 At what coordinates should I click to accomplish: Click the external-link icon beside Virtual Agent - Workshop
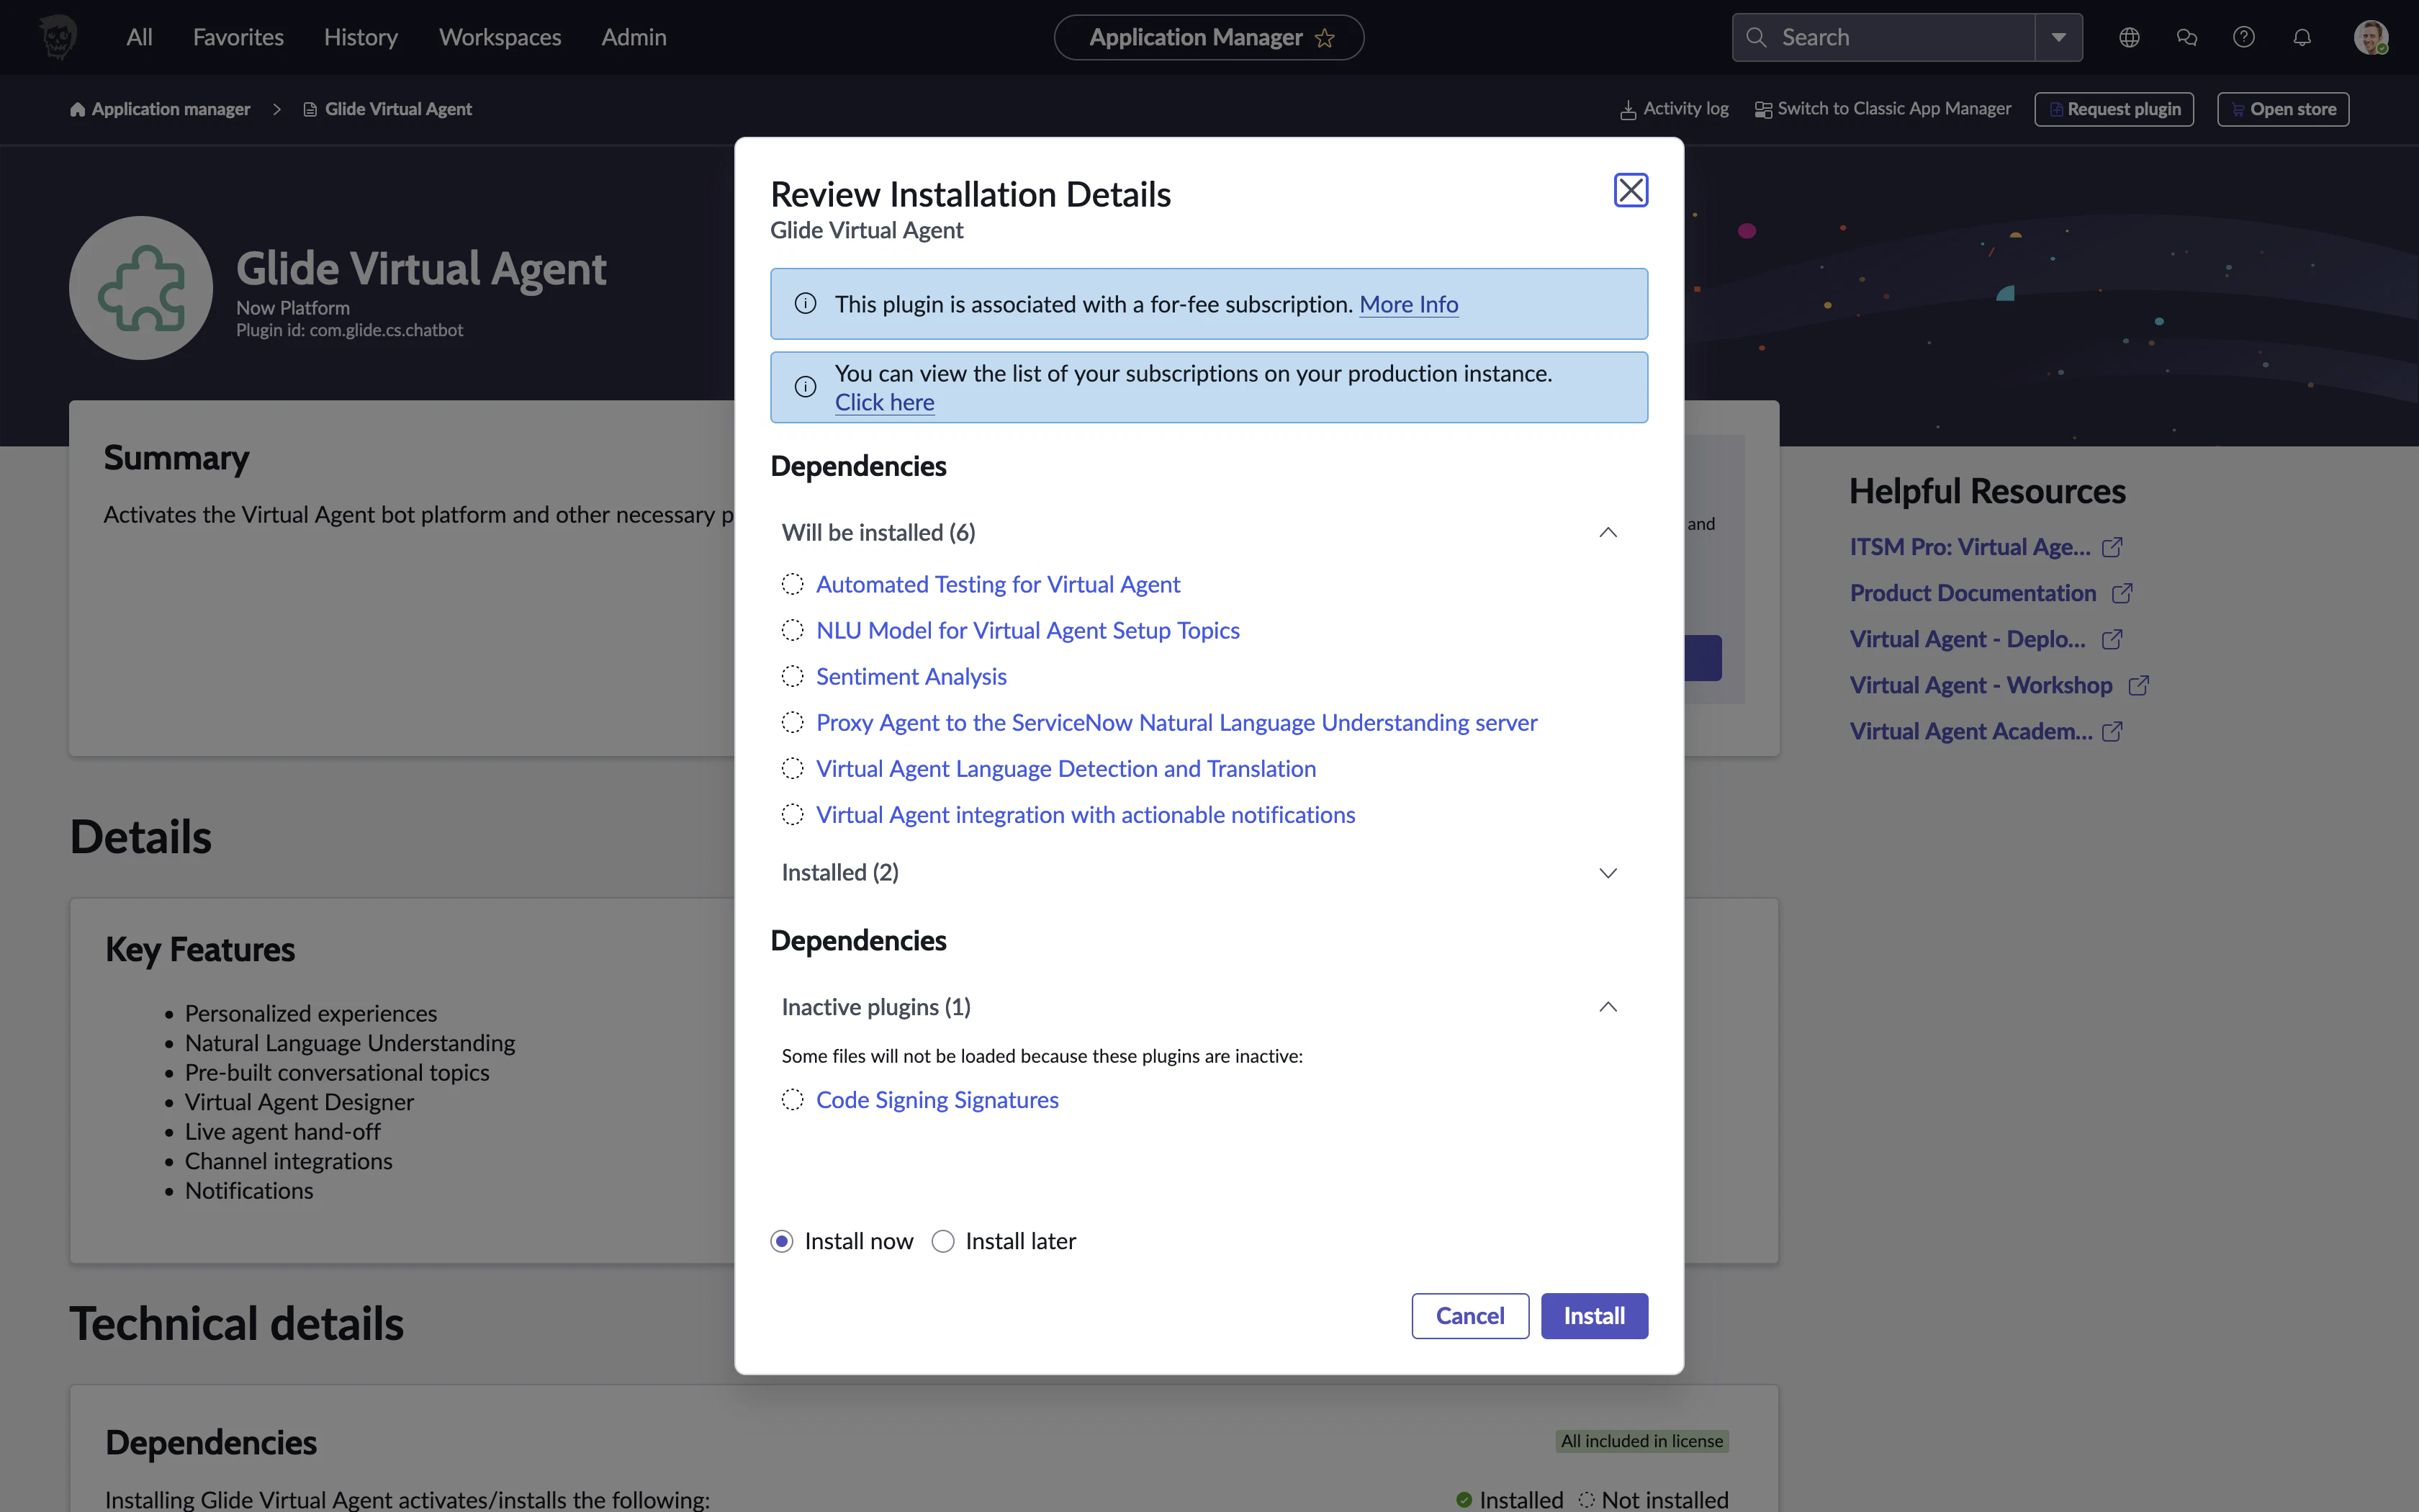click(x=2138, y=685)
